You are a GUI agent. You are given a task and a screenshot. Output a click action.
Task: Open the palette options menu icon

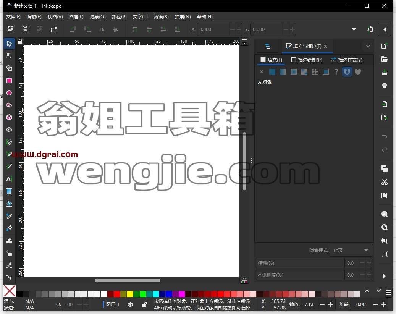[x=389, y=292]
